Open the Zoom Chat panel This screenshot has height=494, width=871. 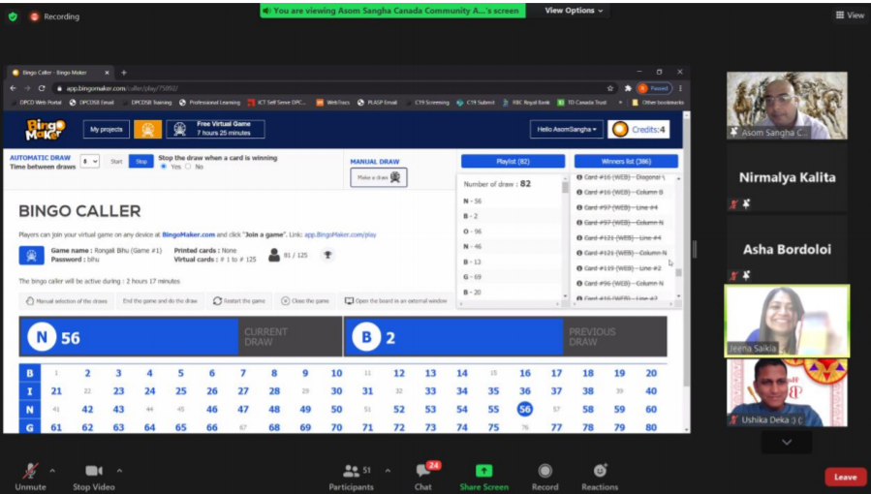point(423,478)
